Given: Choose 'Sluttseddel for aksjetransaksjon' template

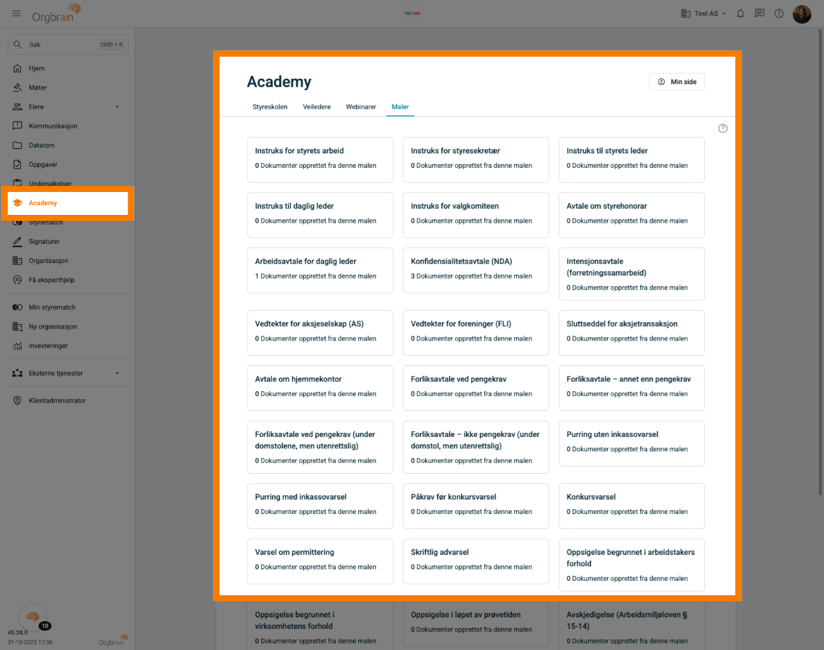Looking at the screenshot, I should click(x=631, y=333).
